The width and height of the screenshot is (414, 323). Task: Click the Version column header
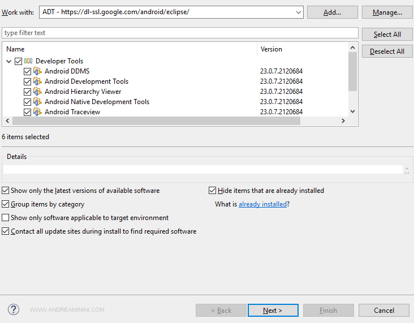(x=271, y=49)
